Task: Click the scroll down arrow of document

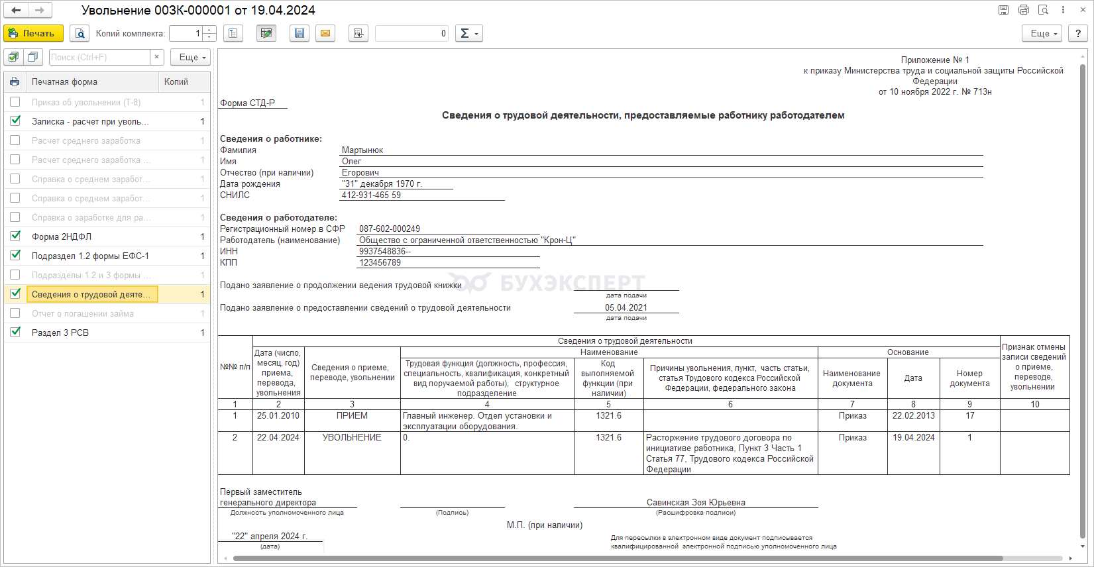Action: click(1083, 546)
